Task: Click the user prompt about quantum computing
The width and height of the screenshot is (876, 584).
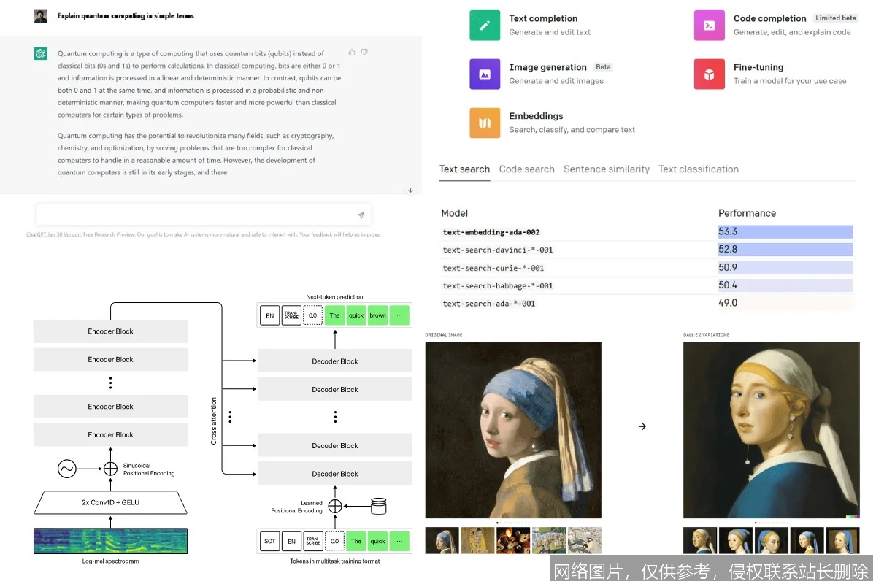Action: [126, 16]
